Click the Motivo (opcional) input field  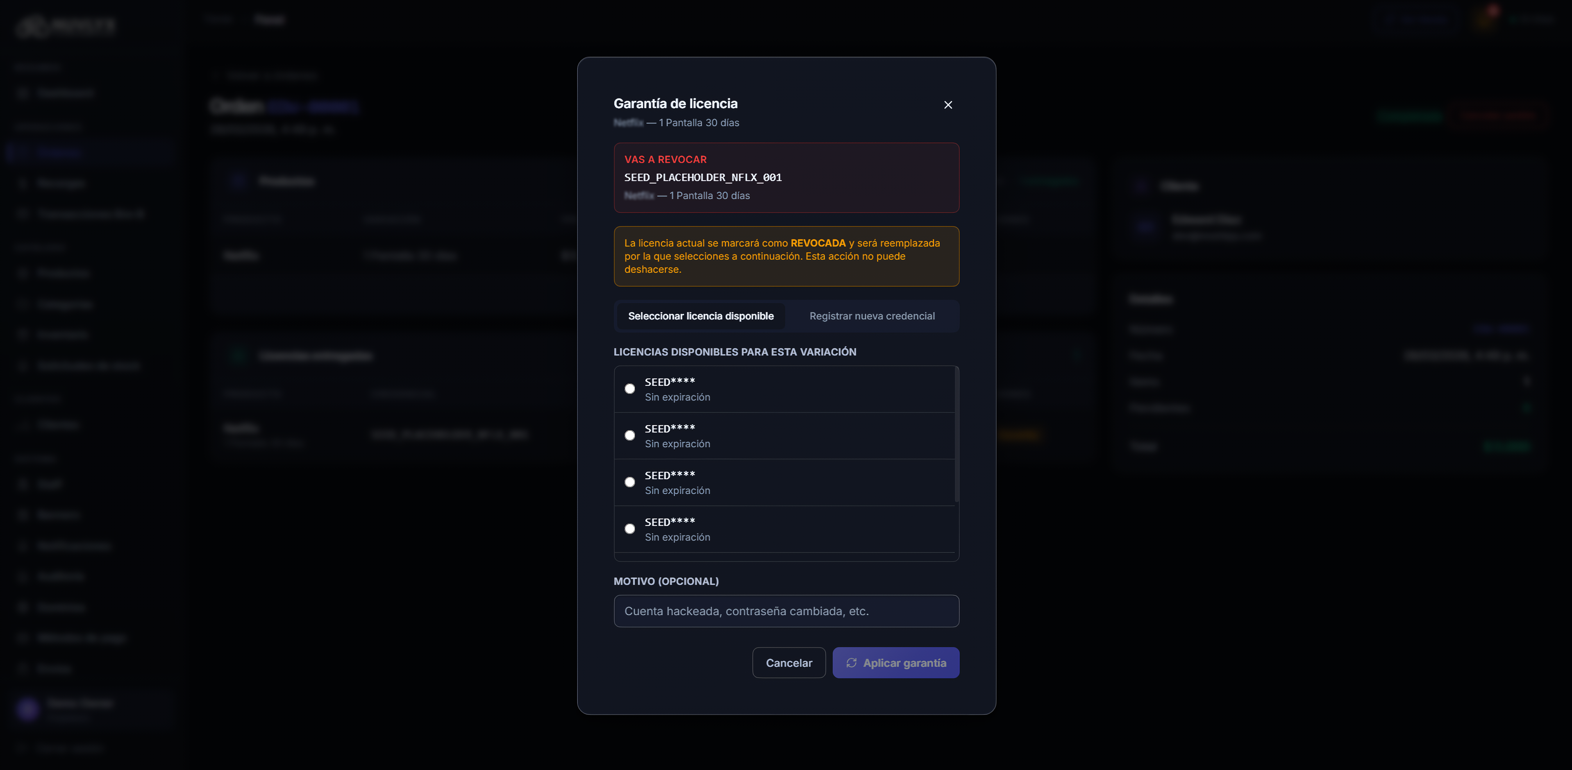pyautogui.click(x=786, y=611)
